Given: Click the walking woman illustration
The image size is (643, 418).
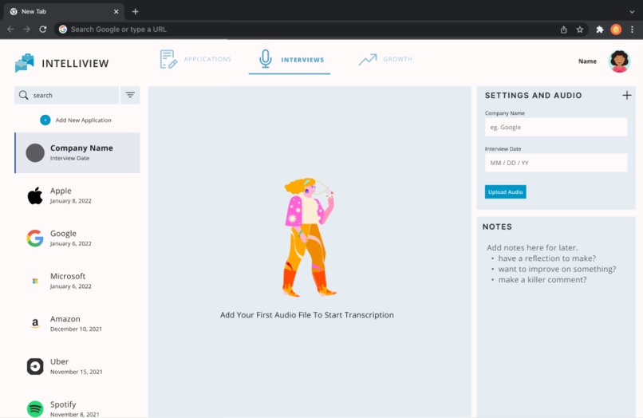Looking at the screenshot, I should [310, 237].
